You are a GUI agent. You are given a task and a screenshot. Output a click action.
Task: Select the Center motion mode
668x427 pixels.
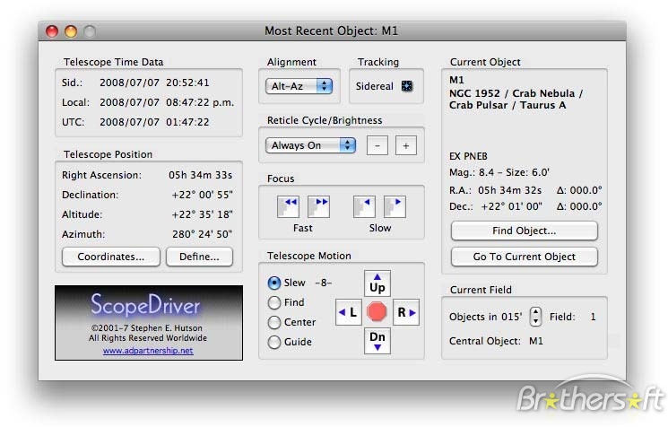click(x=274, y=322)
